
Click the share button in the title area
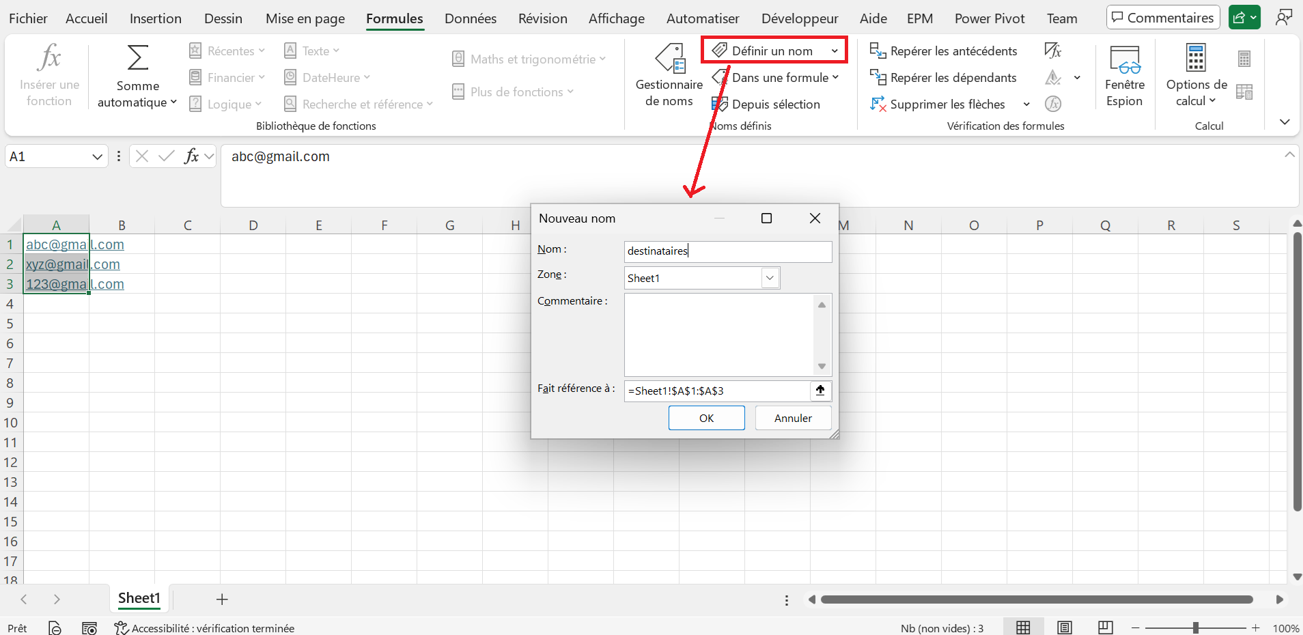coord(1244,18)
